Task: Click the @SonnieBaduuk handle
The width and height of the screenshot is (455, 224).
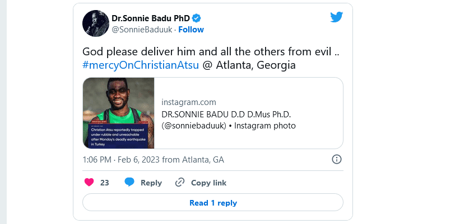Action: point(142,29)
